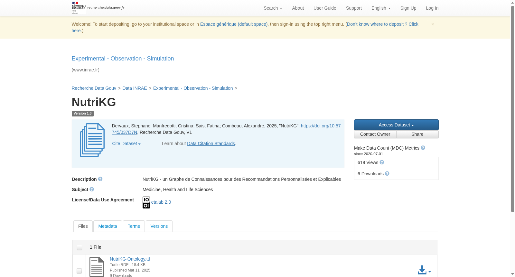Click the '(www.inrae.fr)' text

pos(86,70)
